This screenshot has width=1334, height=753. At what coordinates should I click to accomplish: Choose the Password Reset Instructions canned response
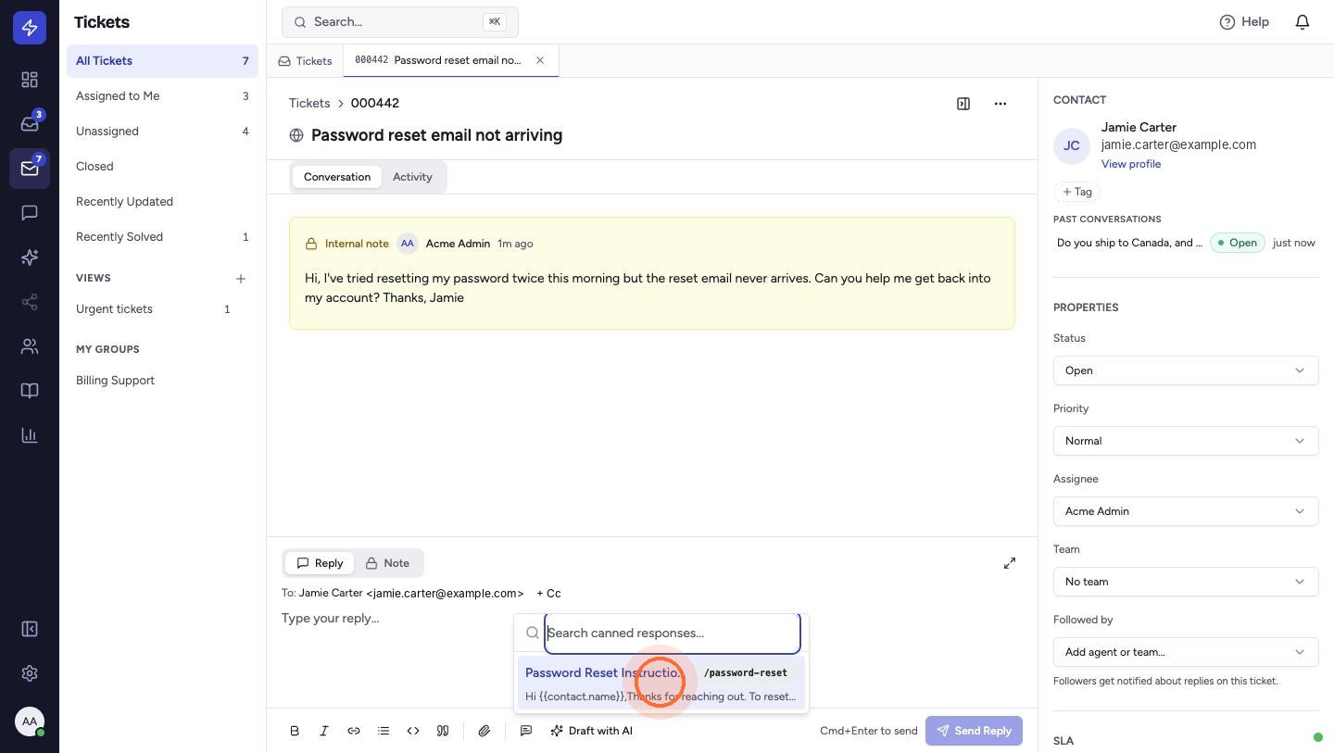pyautogui.click(x=661, y=684)
